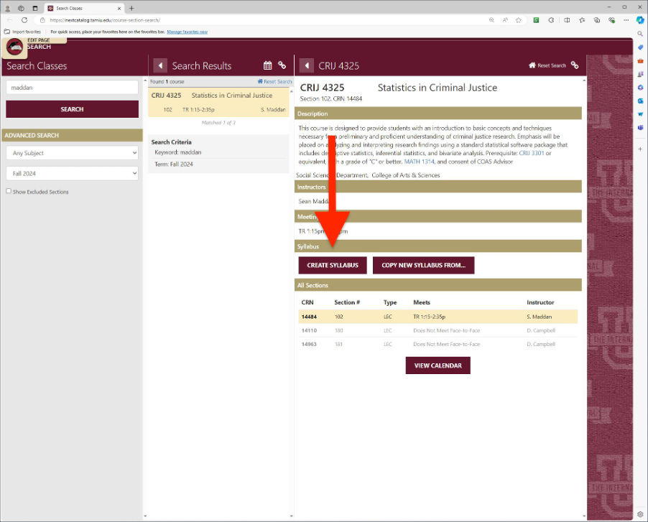Click chain-link icon in CRIJ 4325 header
This screenshot has height=522, width=648.
575,65
